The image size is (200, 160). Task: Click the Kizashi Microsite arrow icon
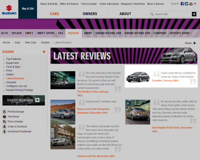pyautogui.click(x=37, y=100)
